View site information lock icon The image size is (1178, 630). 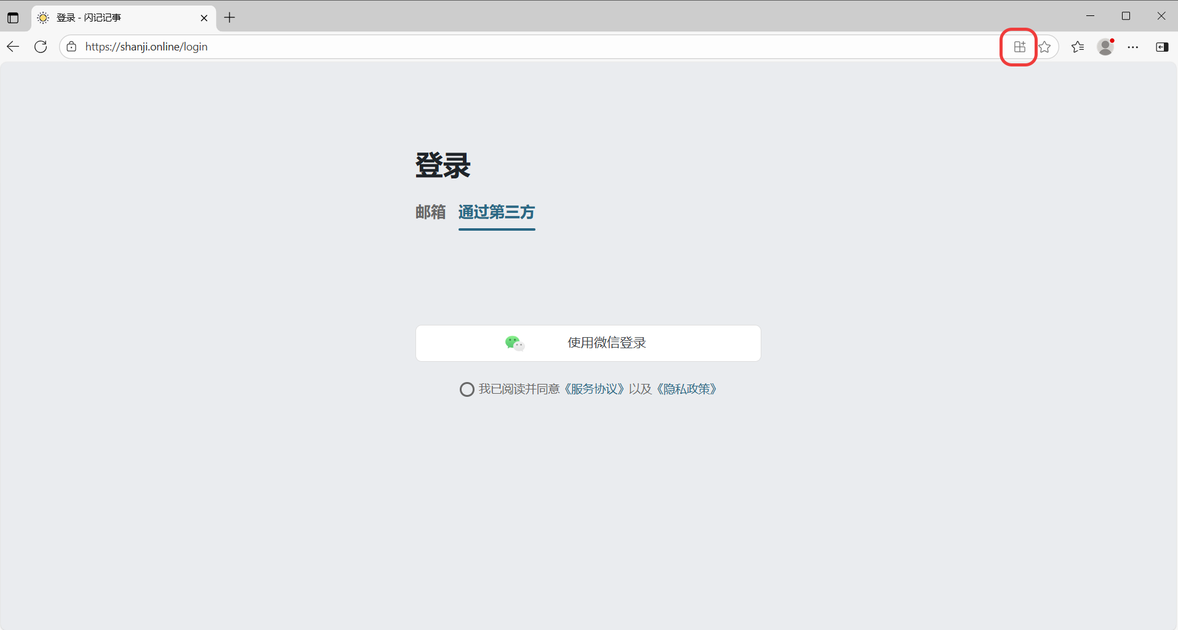click(72, 47)
